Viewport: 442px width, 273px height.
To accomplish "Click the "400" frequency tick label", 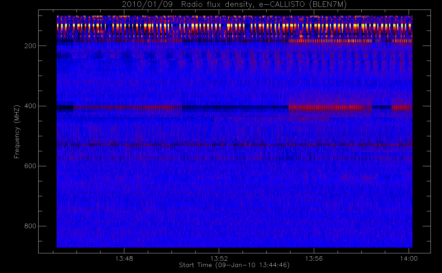I will [x=30, y=106].
